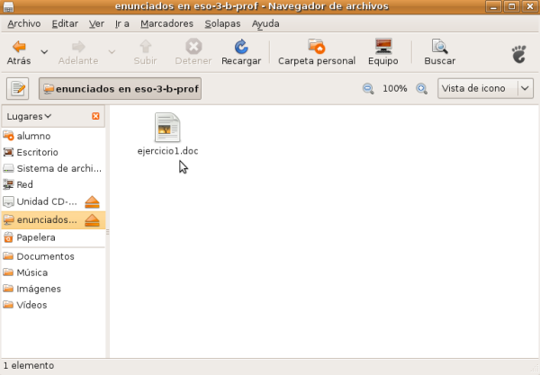Open Equipo computer location

coord(383,51)
